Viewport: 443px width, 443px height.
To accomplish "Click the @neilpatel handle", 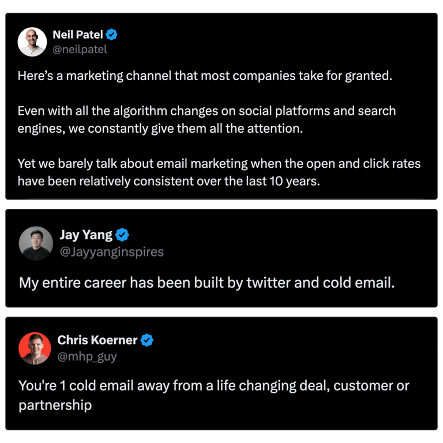I will [x=80, y=49].
